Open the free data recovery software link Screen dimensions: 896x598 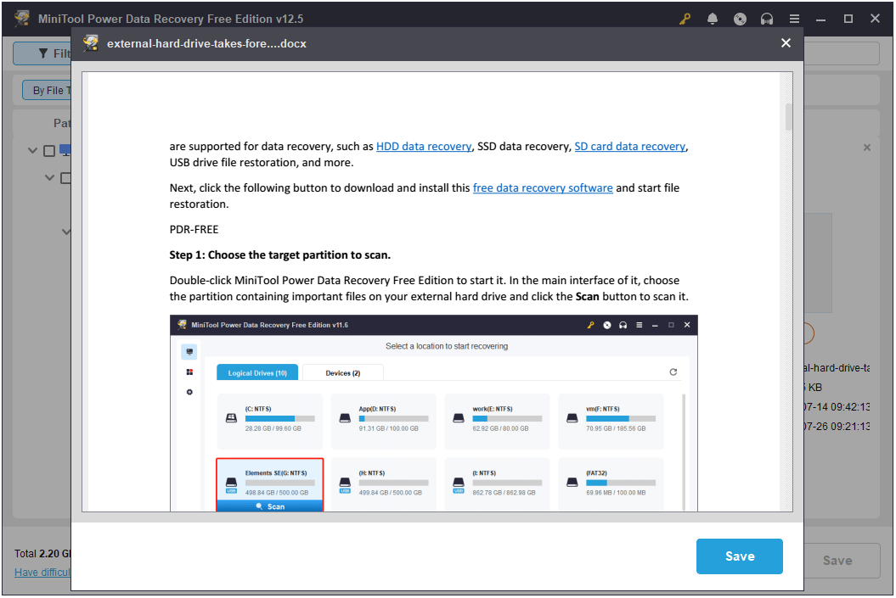coord(543,187)
